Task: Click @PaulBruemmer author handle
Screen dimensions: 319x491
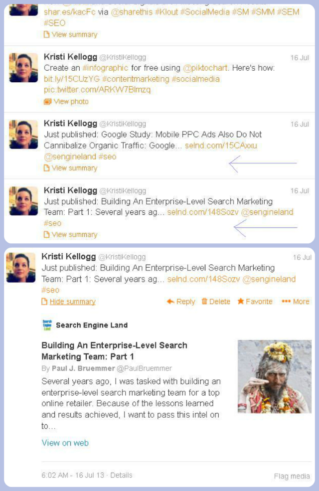Action: [x=144, y=368]
